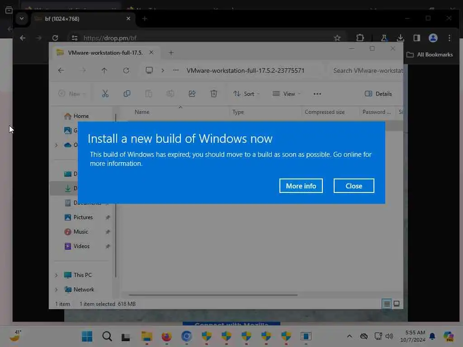Go forward in File Explorer

(83, 70)
